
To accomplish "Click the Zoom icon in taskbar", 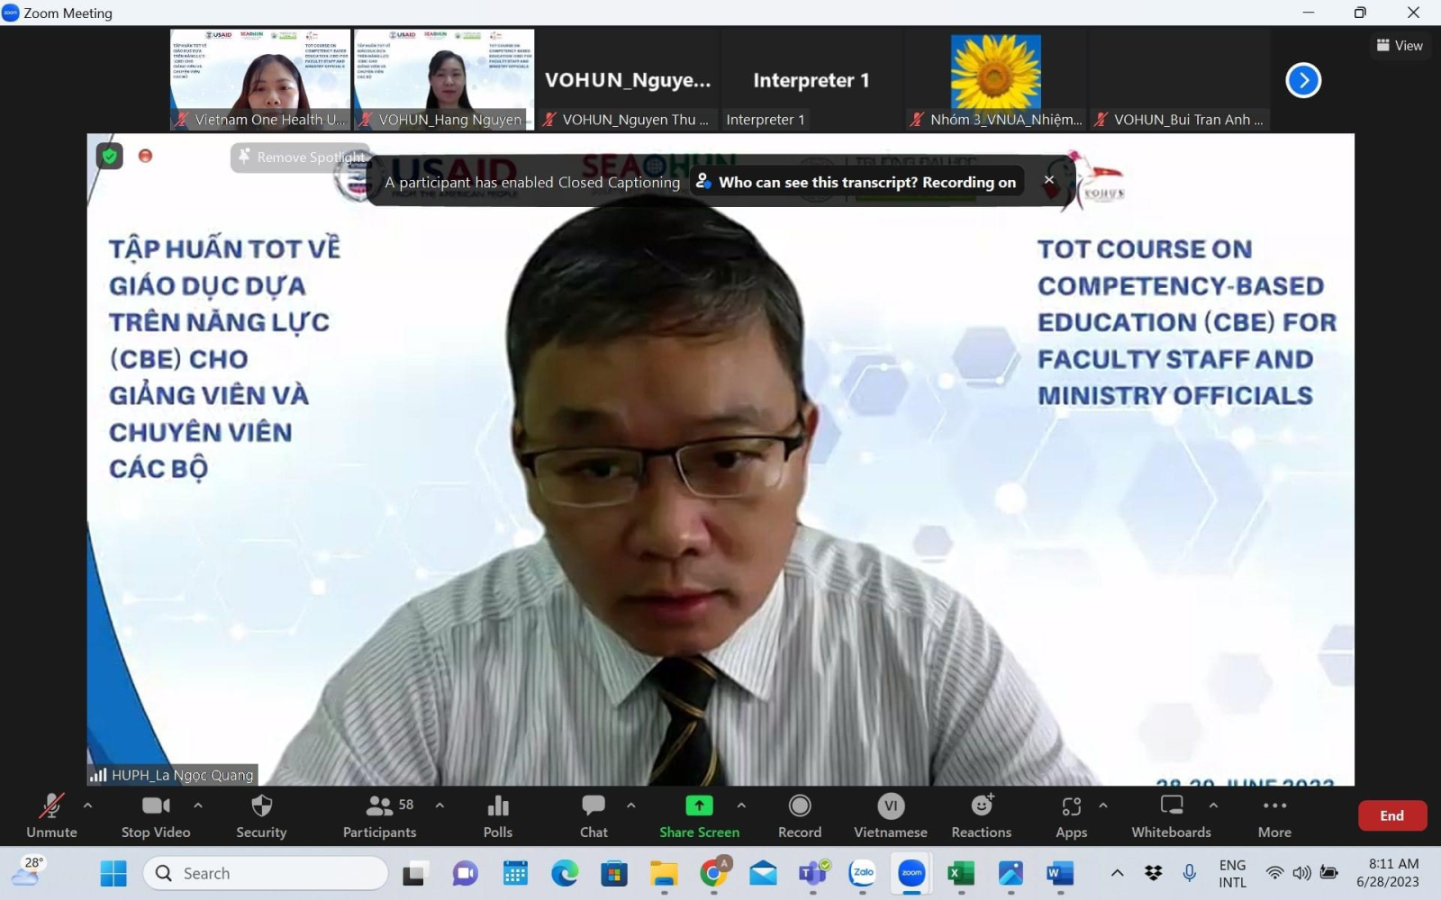I will pyautogui.click(x=912, y=873).
